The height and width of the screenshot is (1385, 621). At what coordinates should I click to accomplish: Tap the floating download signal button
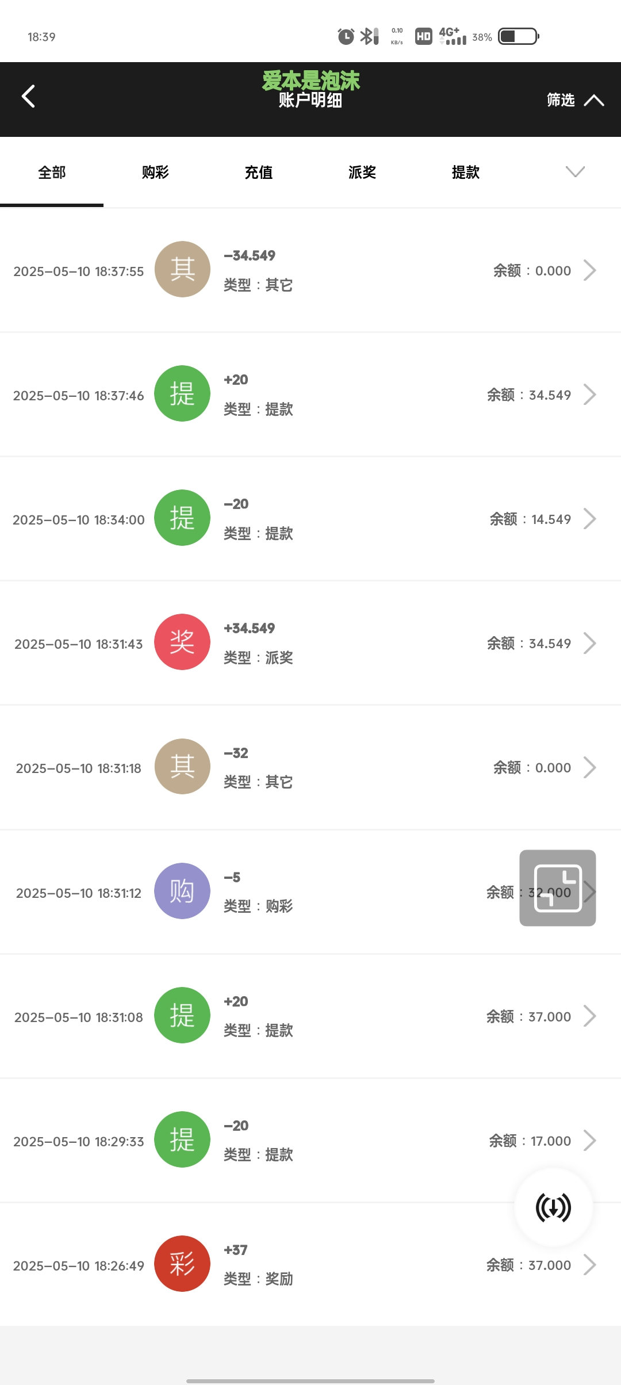[x=553, y=1207]
